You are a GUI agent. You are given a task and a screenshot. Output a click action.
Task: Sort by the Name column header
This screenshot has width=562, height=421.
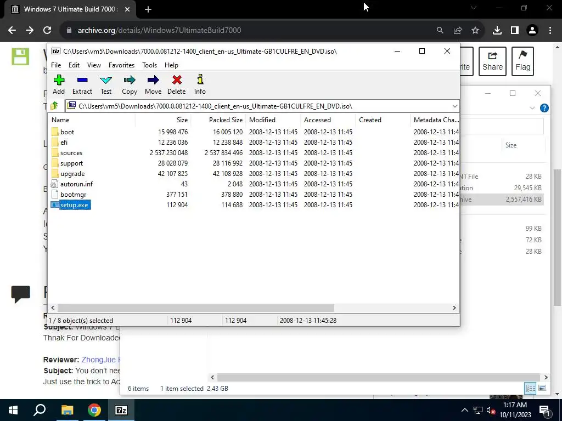92,120
